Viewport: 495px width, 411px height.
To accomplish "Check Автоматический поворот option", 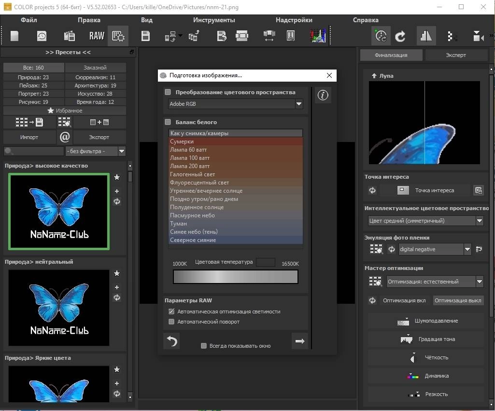I will (171, 322).
